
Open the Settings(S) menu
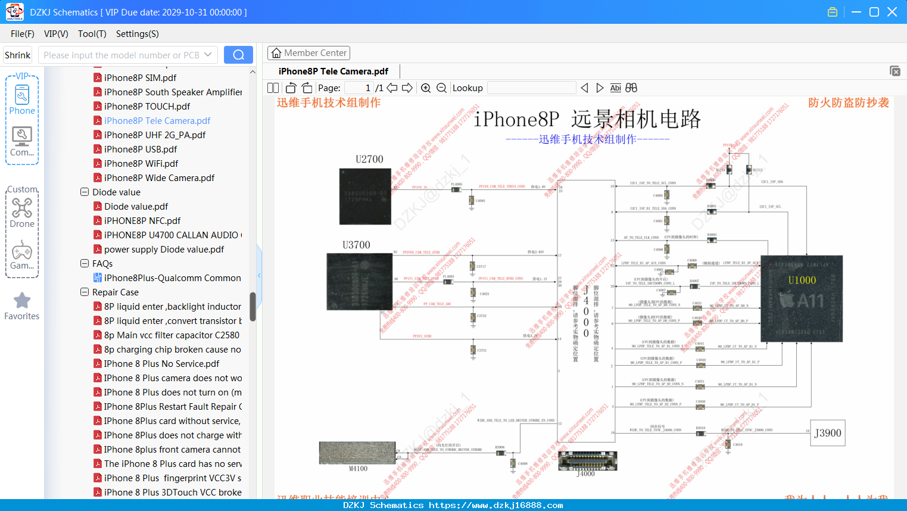click(x=138, y=34)
